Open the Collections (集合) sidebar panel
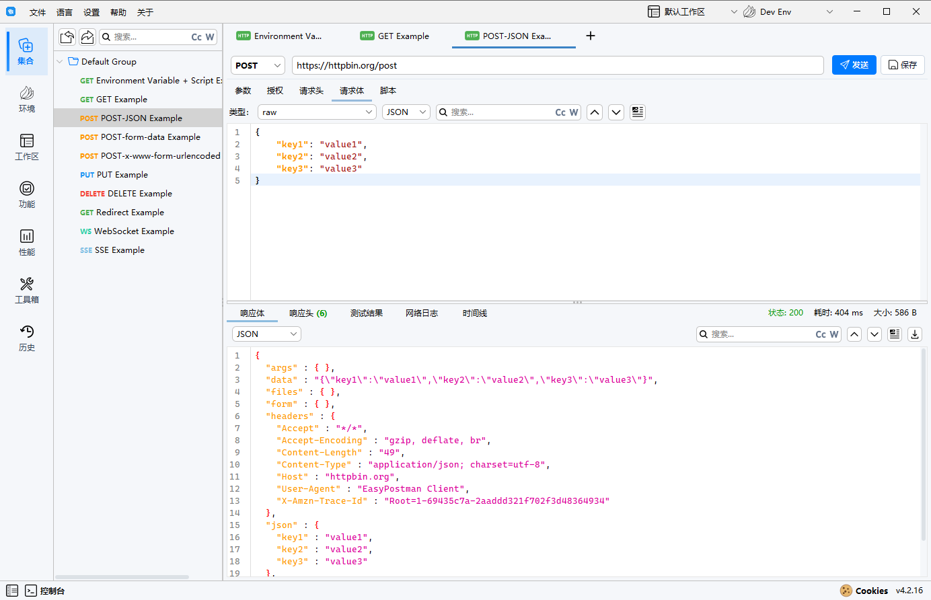931x600 pixels. point(26,51)
